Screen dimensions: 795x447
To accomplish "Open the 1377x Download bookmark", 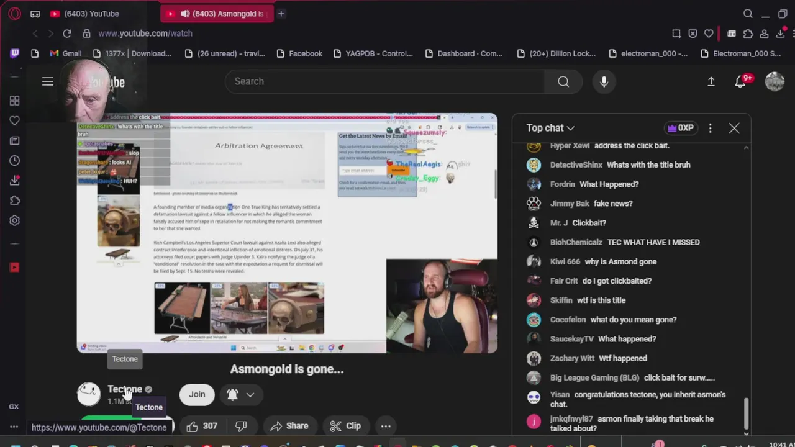I will pyautogui.click(x=132, y=53).
